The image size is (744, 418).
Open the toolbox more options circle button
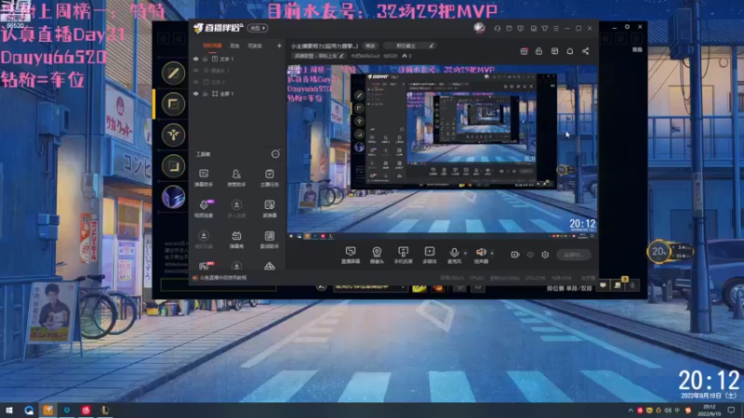coord(275,154)
